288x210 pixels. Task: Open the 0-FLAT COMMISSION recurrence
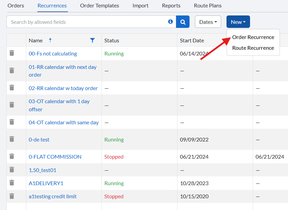click(x=55, y=157)
